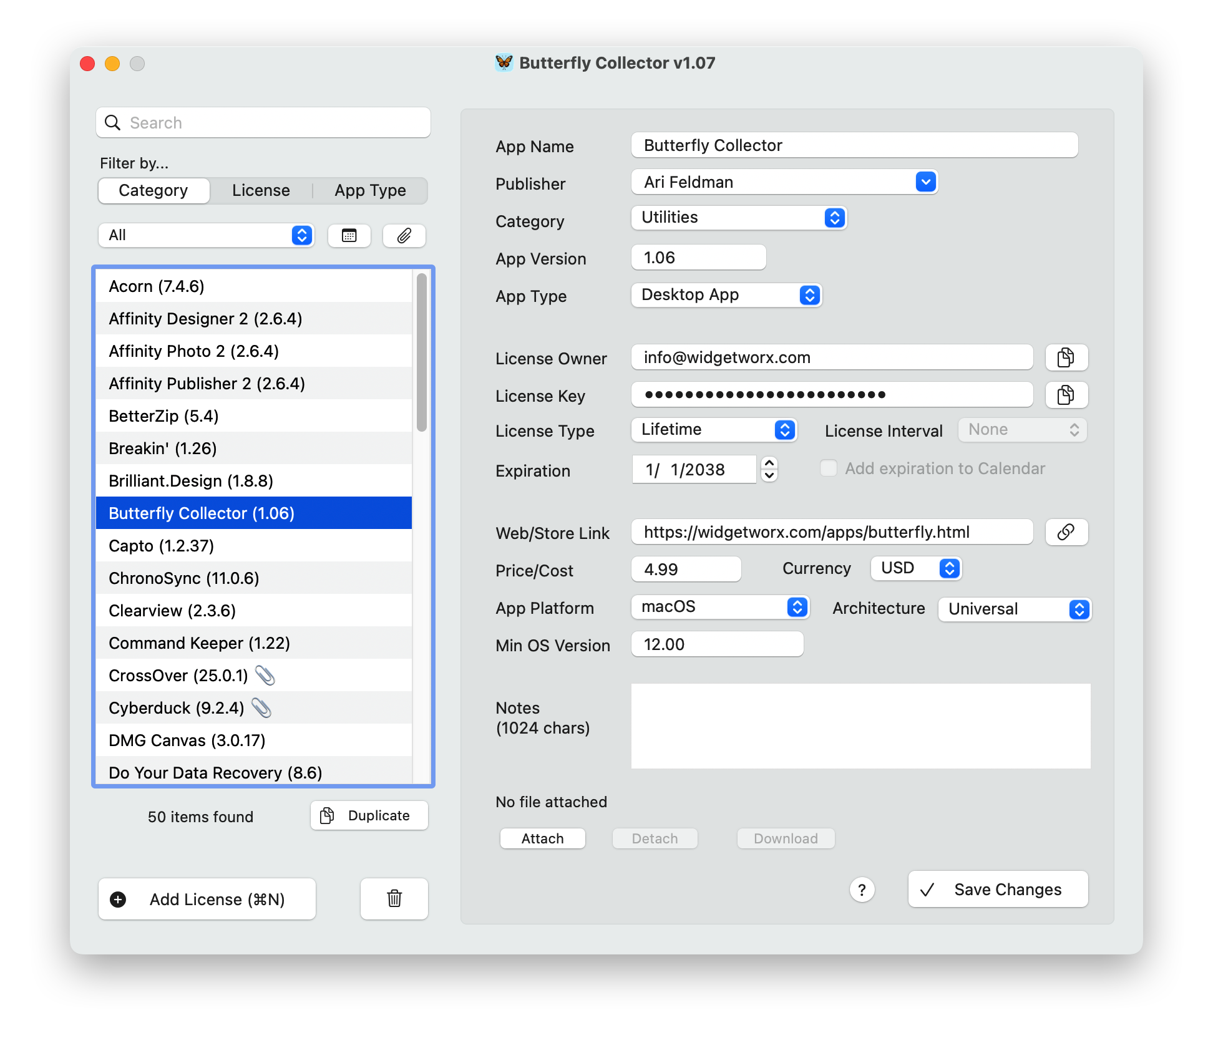Click Add License button
Image resolution: width=1213 pixels, height=1048 pixels.
point(207,899)
